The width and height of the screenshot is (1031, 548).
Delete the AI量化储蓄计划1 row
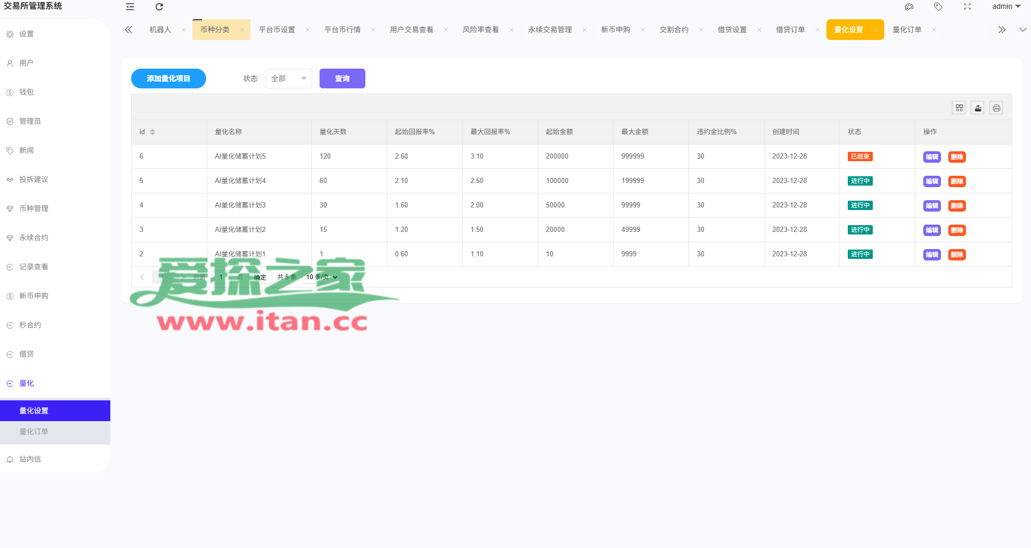pos(957,255)
